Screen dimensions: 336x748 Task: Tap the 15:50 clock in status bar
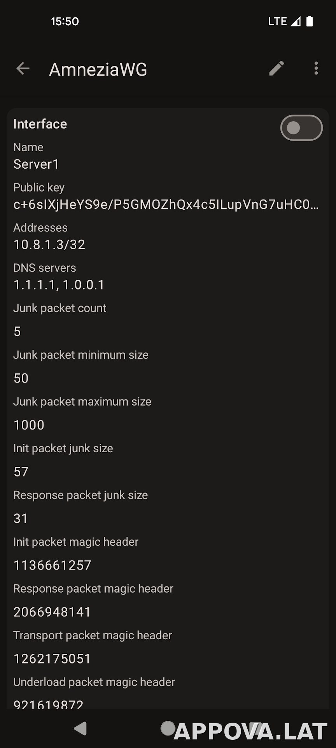tap(65, 21)
